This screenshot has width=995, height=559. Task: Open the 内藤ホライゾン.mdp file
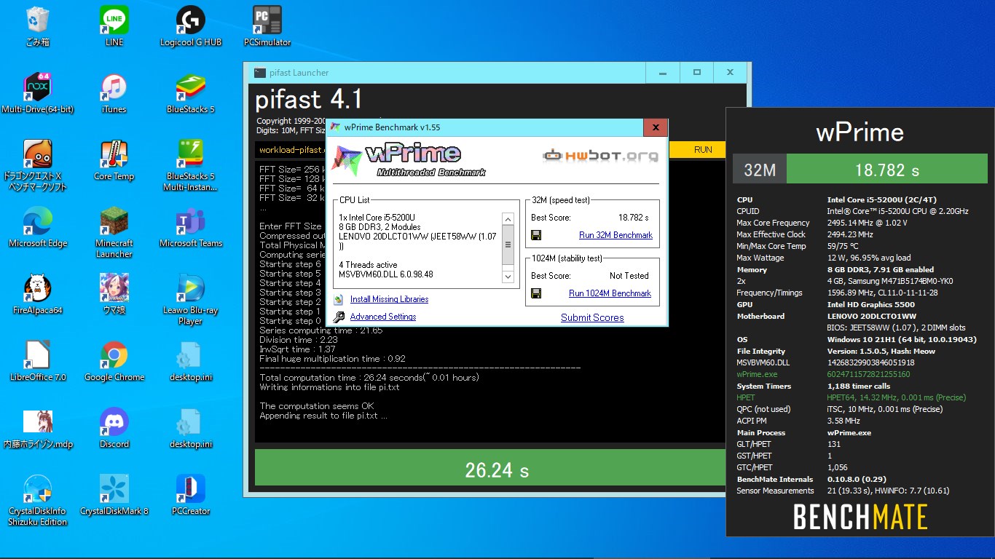(37, 428)
